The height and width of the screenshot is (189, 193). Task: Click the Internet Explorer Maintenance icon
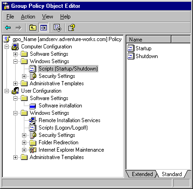[x=33, y=150]
